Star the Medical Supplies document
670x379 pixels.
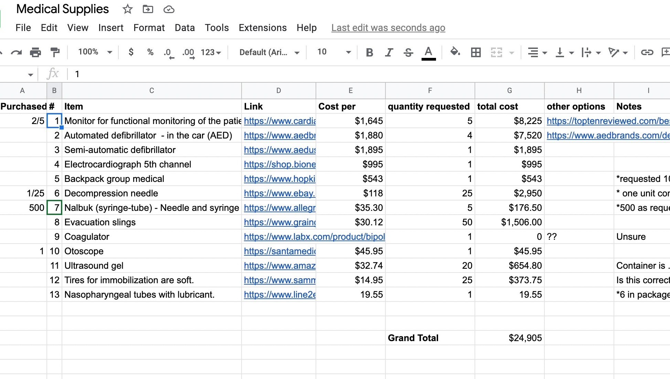tap(128, 9)
